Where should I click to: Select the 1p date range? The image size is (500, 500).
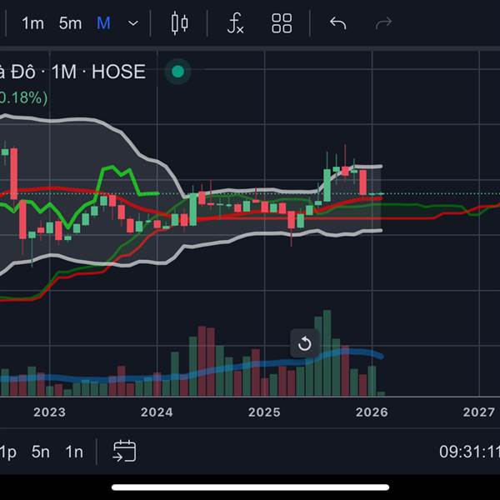[8, 452]
